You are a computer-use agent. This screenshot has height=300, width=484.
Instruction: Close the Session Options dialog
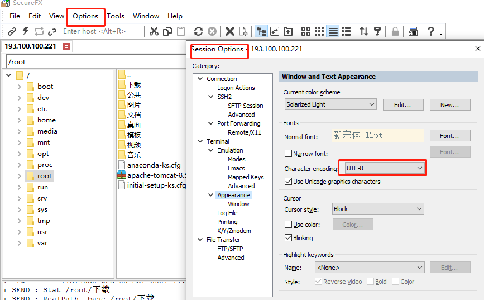[477, 49]
